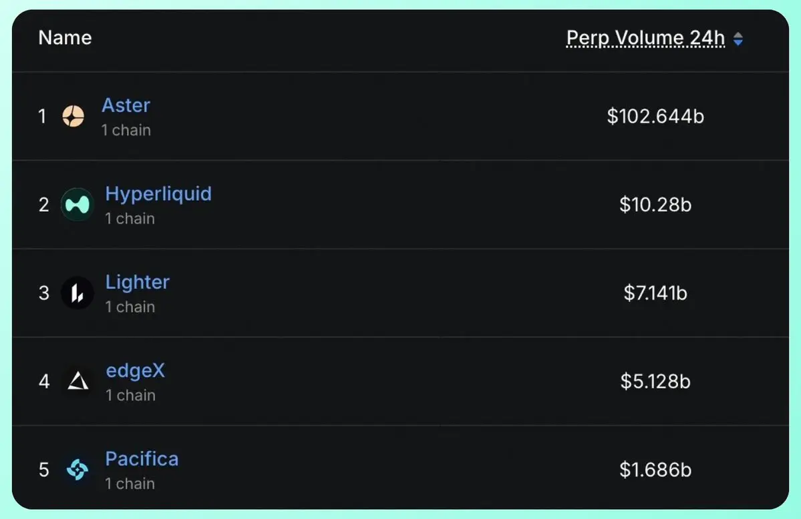Select Aster's $102.644b volume value
The image size is (801, 519).
click(655, 116)
